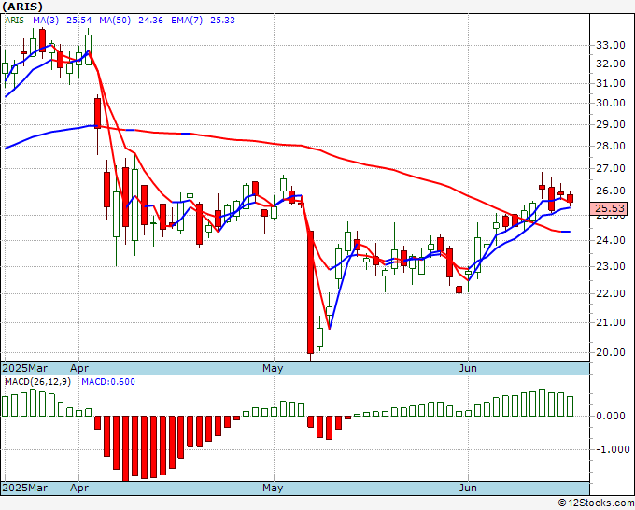The width and height of the screenshot is (635, 510).
Task: Click the 0.000 MACD axis label
Action: coord(611,416)
